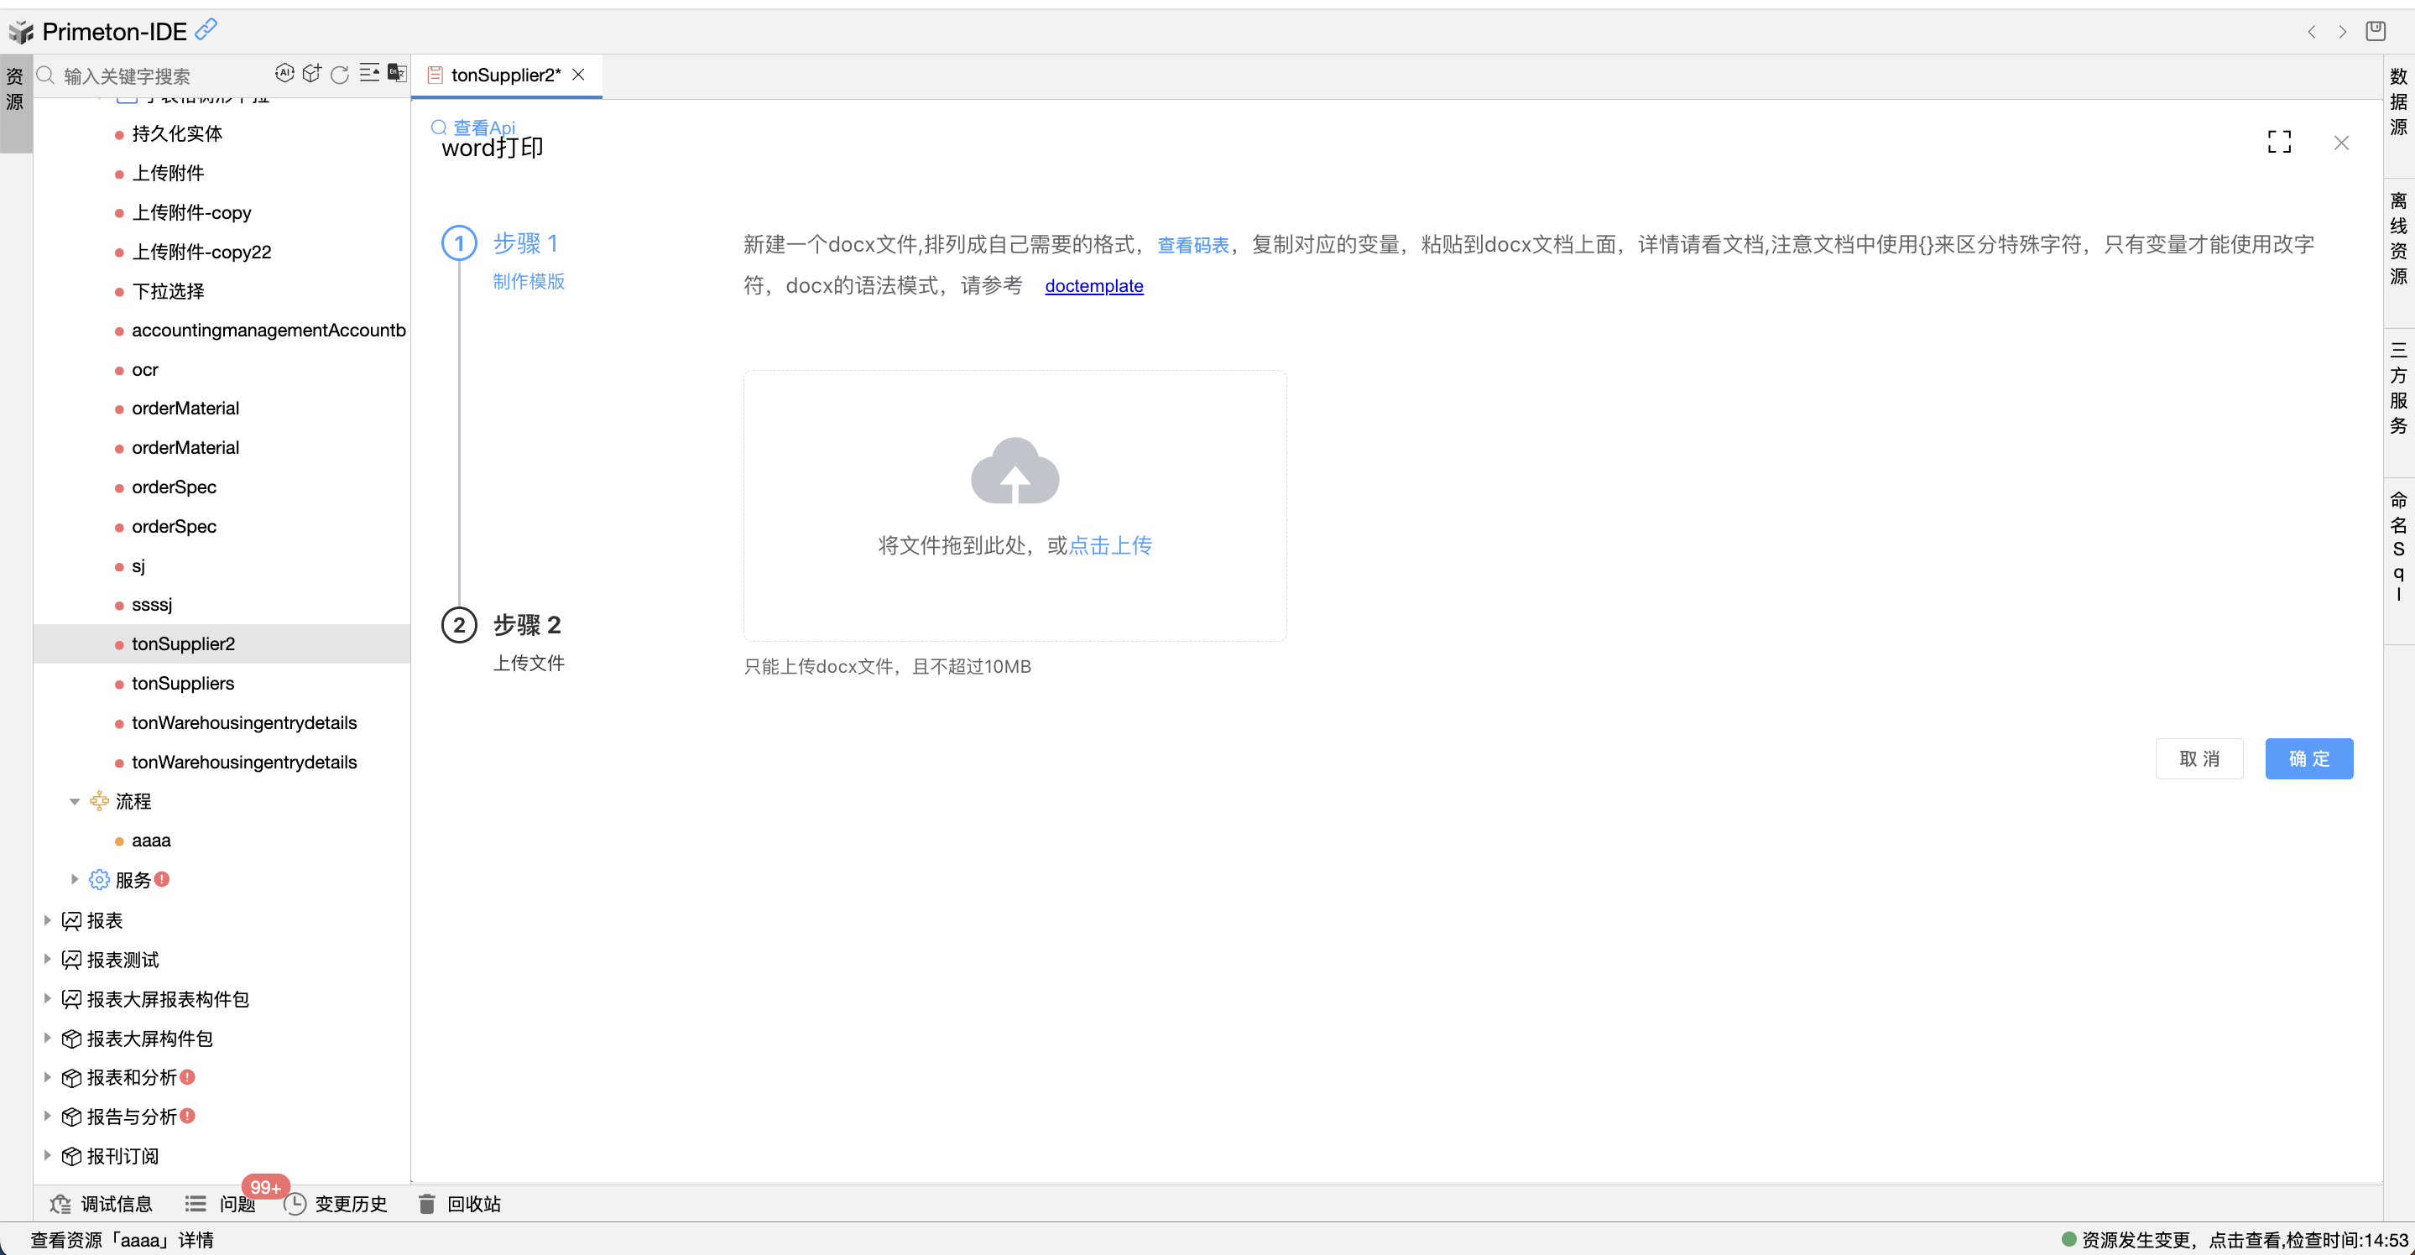
Task: Open the AI assistant toolbar icon
Action: pos(285,73)
